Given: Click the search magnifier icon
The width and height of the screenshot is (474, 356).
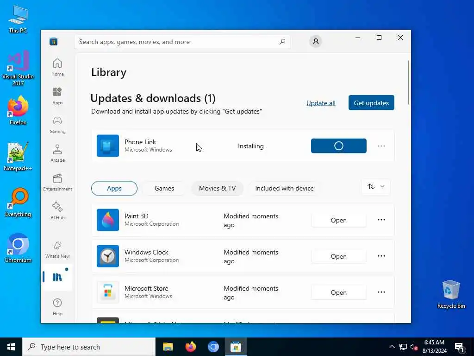Looking at the screenshot, I should [x=282, y=42].
